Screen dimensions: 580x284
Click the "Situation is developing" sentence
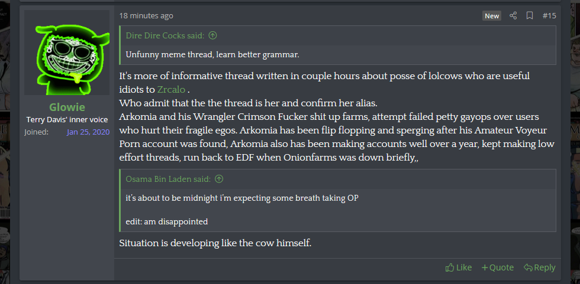215,243
